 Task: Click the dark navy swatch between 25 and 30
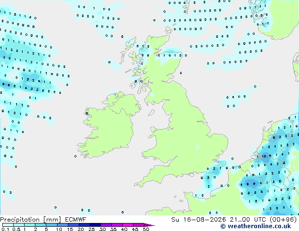click(x=95, y=225)
